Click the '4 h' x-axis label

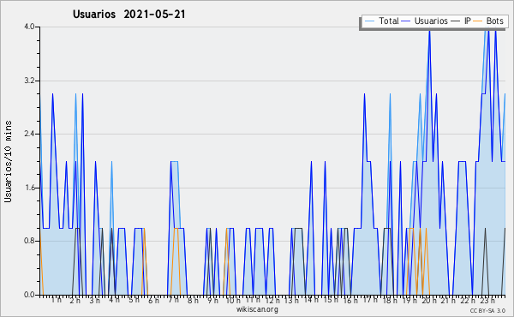coord(115,300)
